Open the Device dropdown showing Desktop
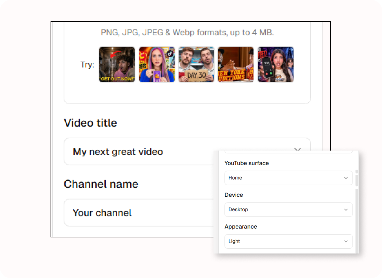This screenshot has height=278, width=382. (289, 209)
